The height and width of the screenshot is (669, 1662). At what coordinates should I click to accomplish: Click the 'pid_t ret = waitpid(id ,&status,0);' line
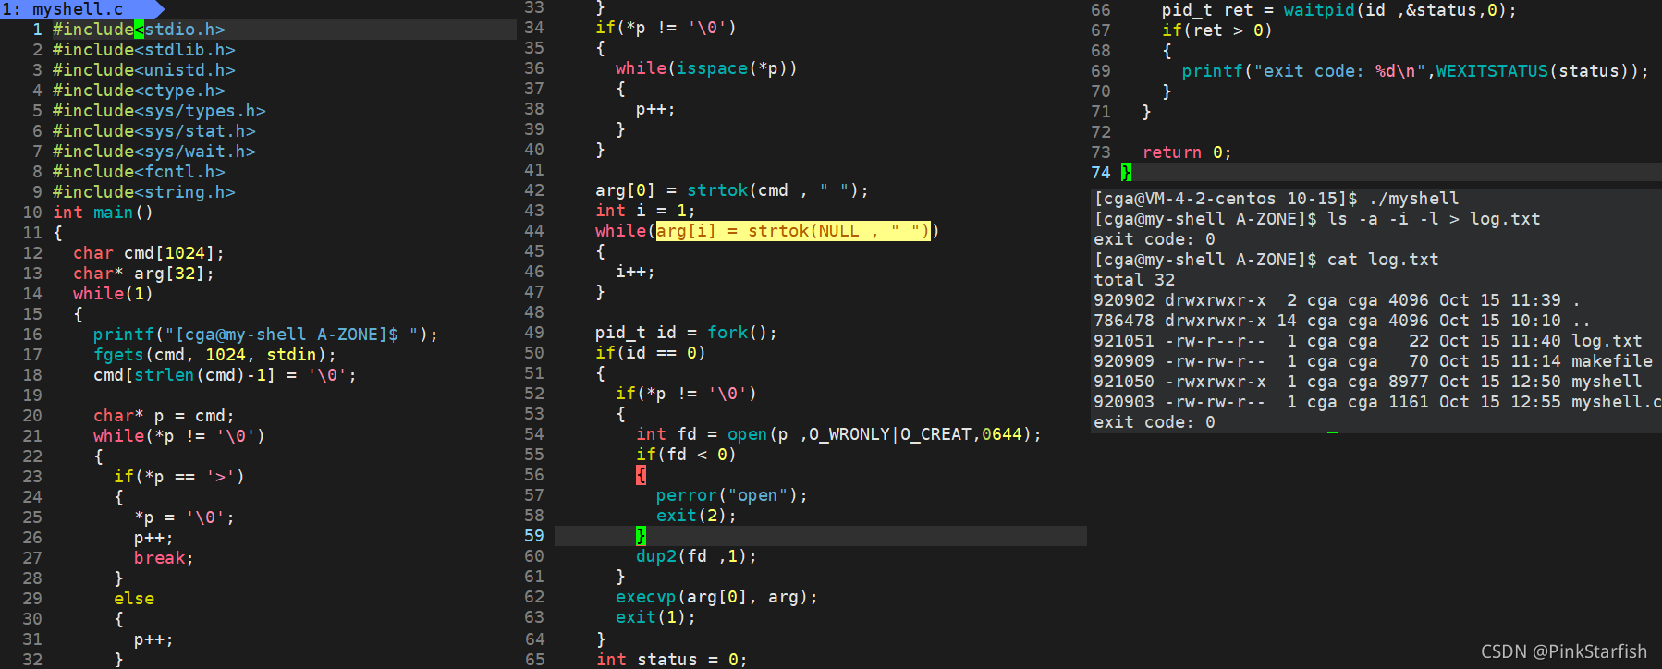(1338, 10)
